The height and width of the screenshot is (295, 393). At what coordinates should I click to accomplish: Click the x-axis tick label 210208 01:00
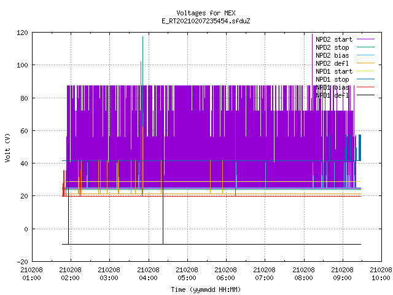pos(31,274)
